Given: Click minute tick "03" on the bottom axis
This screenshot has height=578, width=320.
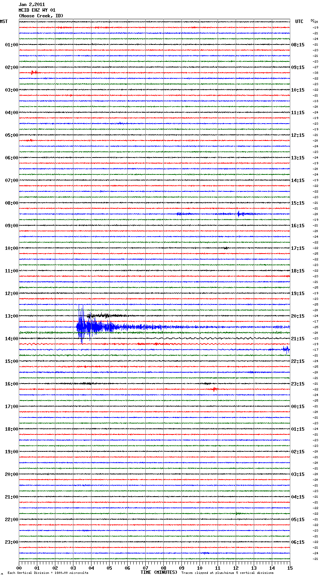Looking at the screenshot, I should [73, 567].
